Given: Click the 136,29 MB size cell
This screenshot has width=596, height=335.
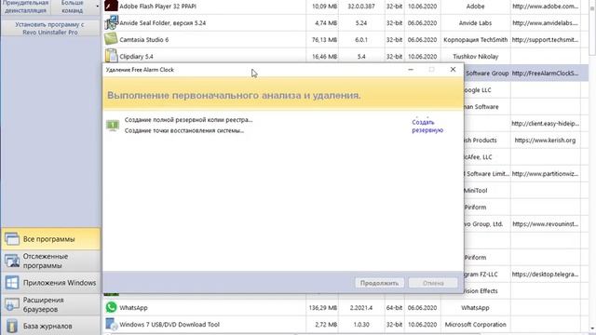Looking at the screenshot, I should (323, 308).
